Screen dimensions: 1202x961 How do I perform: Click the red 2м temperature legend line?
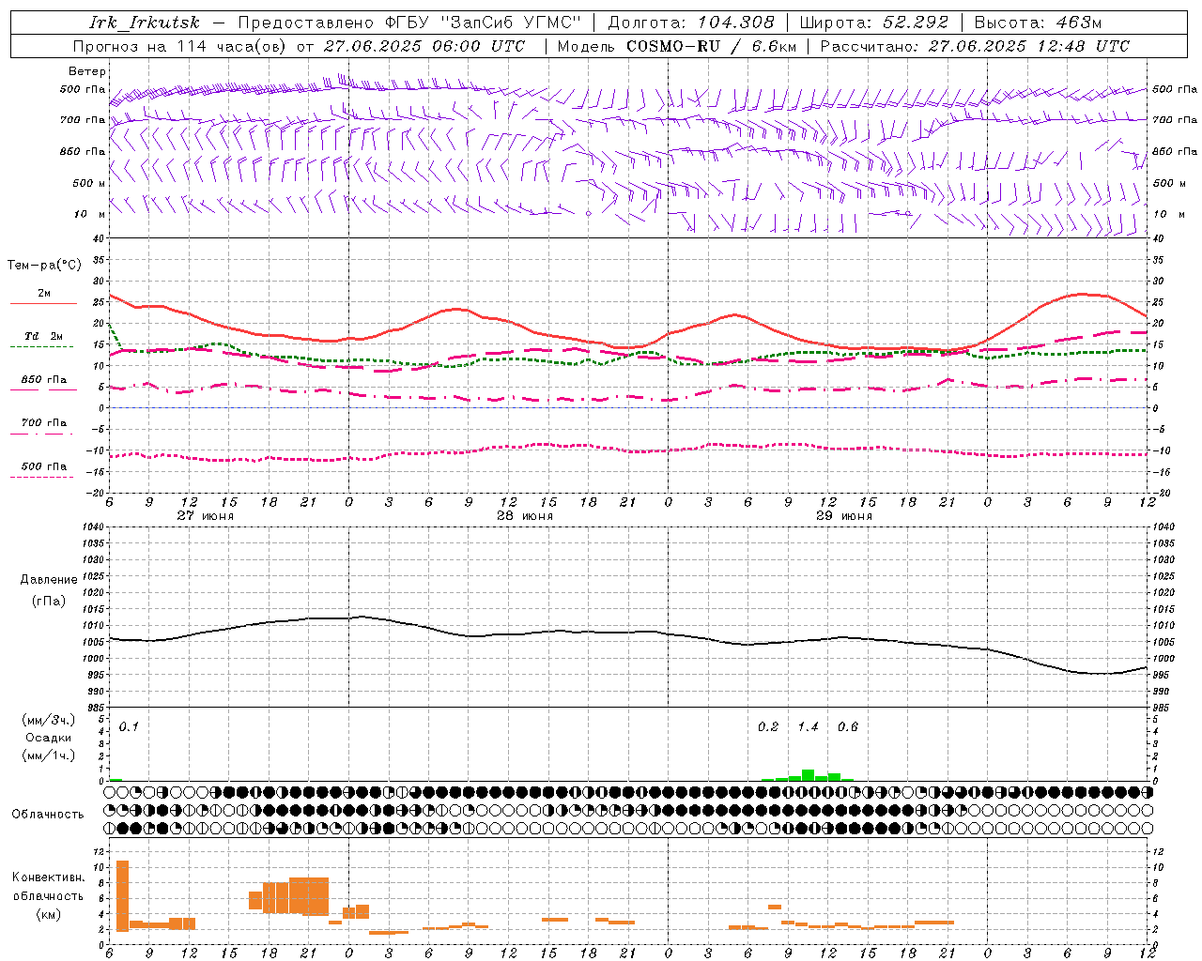43,303
